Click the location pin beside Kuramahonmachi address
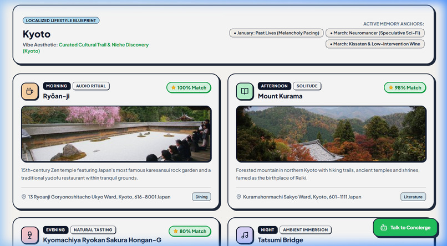This screenshot has height=246, width=447. point(238,197)
